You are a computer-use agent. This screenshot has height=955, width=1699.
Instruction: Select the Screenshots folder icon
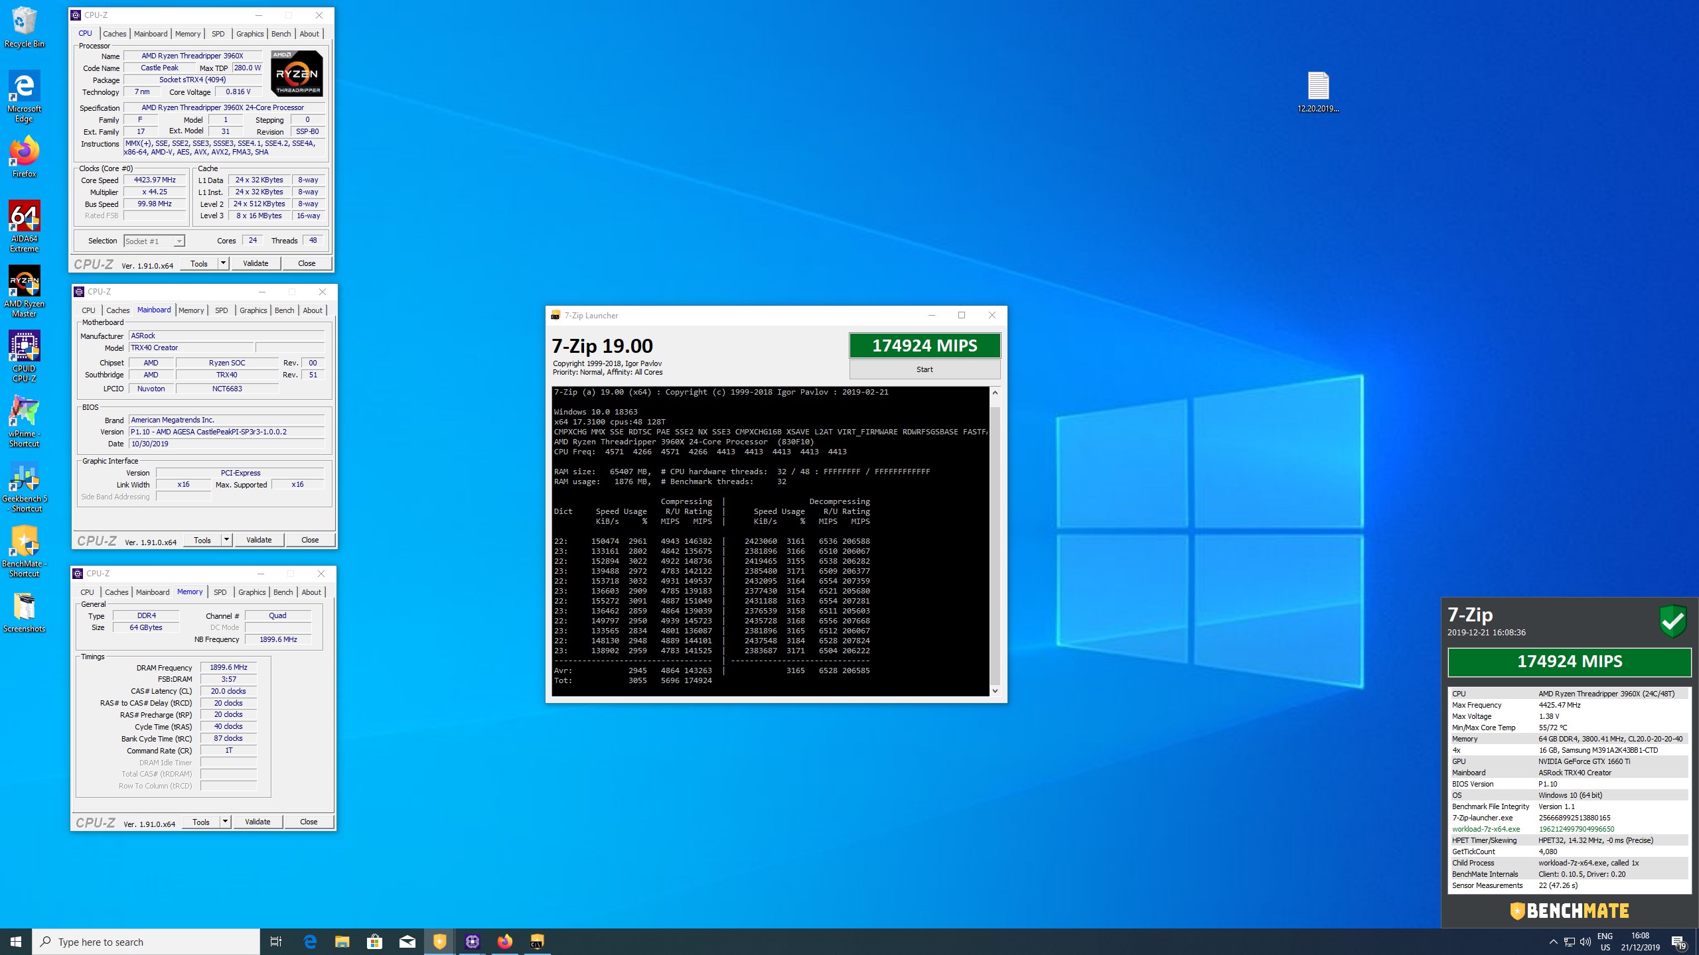[x=25, y=611]
